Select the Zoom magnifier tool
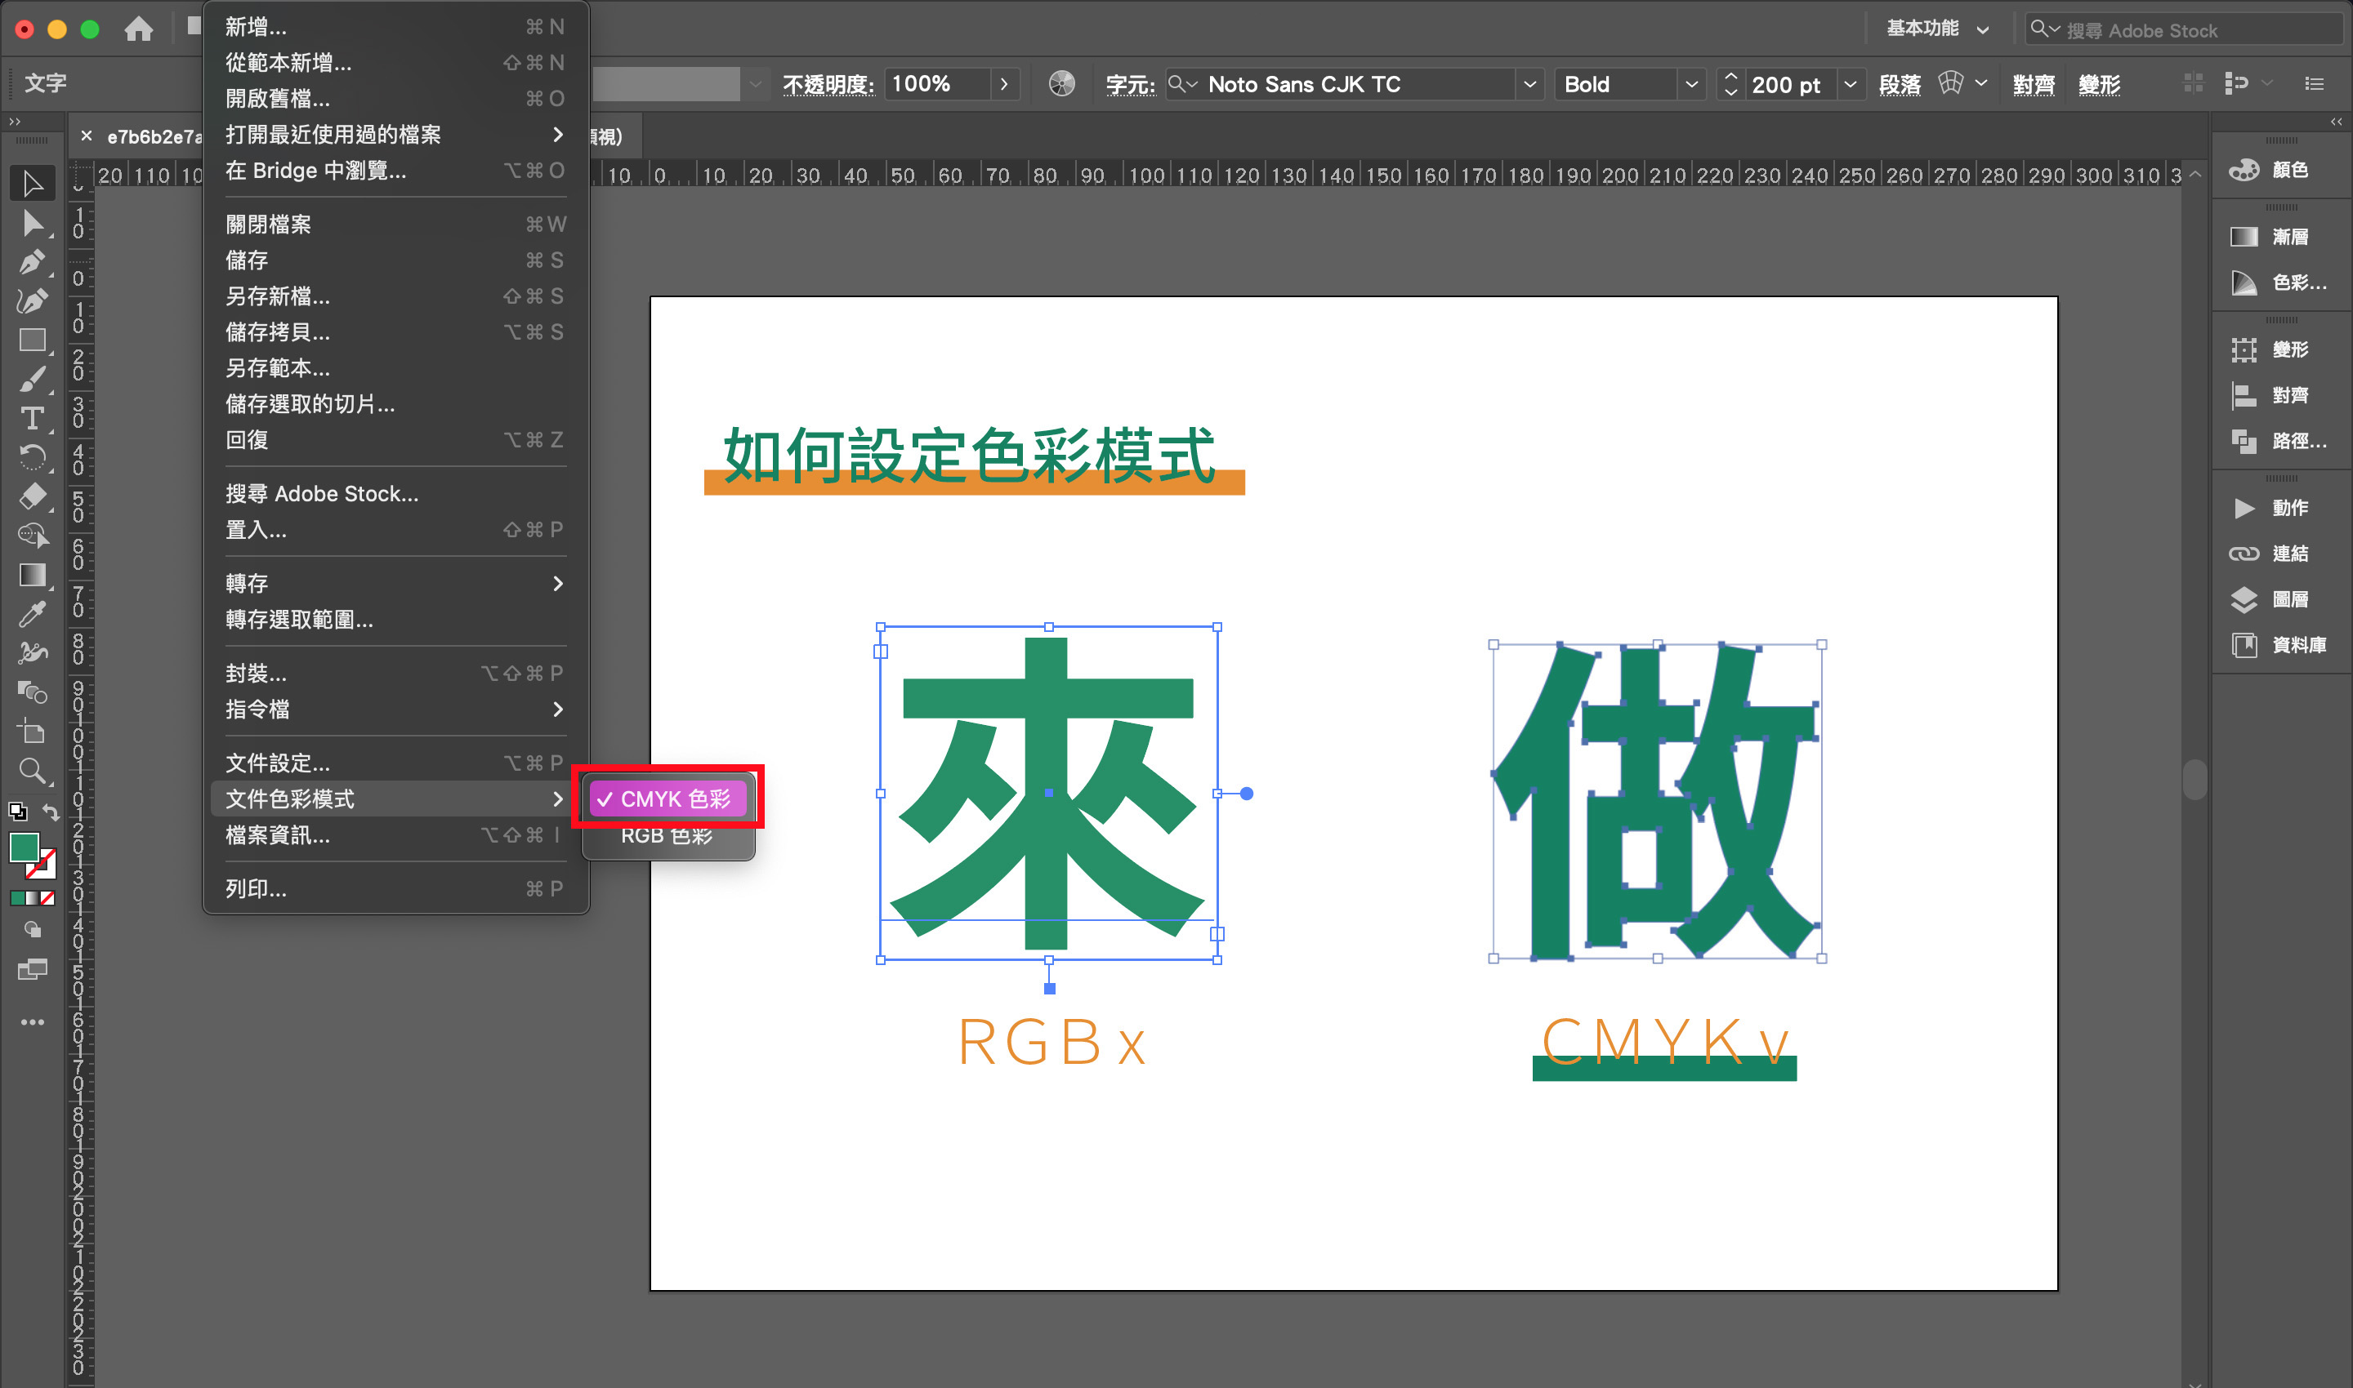This screenshot has width=2353, height=1388. pos(32,771)
